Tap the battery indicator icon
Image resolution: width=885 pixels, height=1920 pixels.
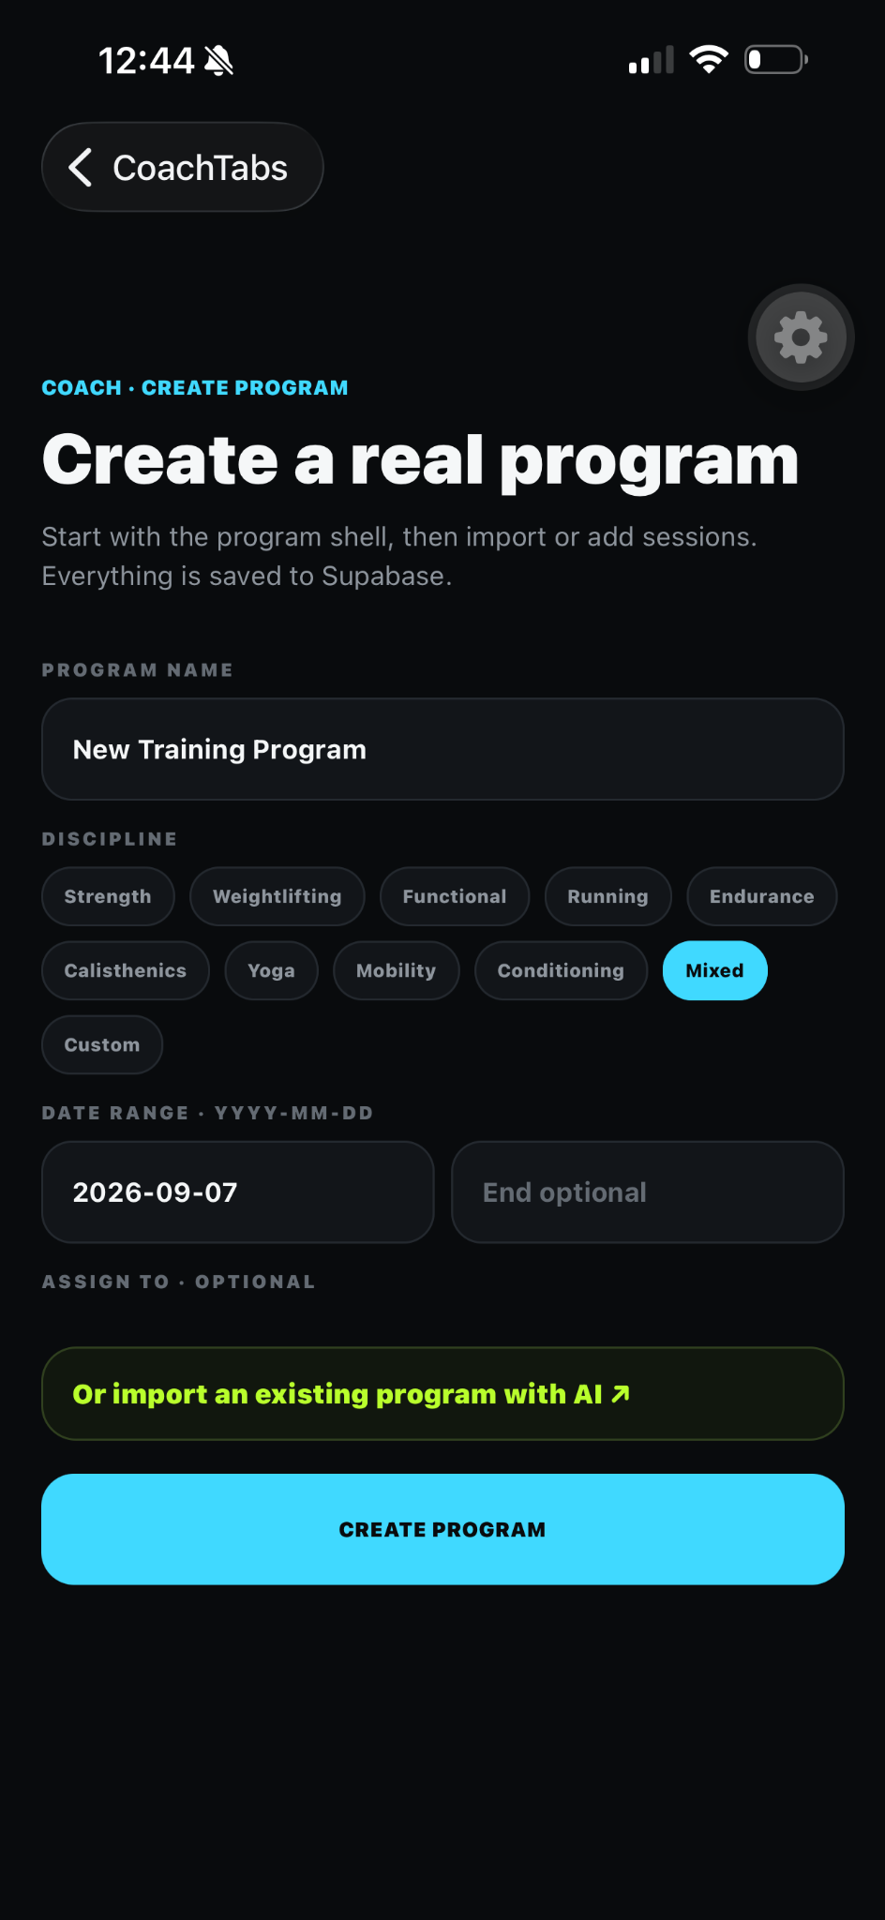(x=776, y=60)
